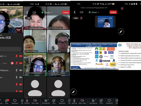Tap the camera icon in the Missouri... participant row
The image size is (141, 106).
(x=21, y=70)
